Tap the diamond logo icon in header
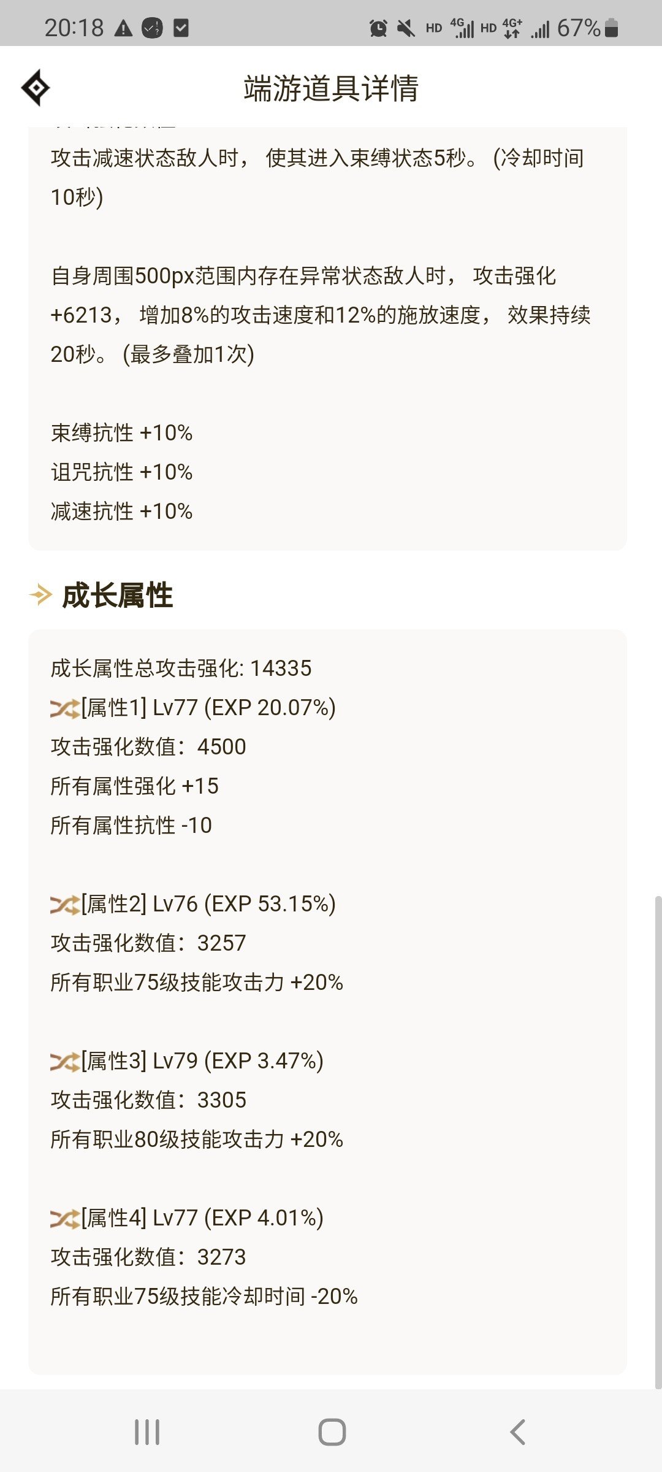 click(36, 88)
